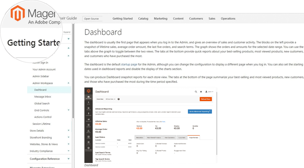Open the Open Source edition dropdown
Screen dimensions: 304x168
[92, 18]
